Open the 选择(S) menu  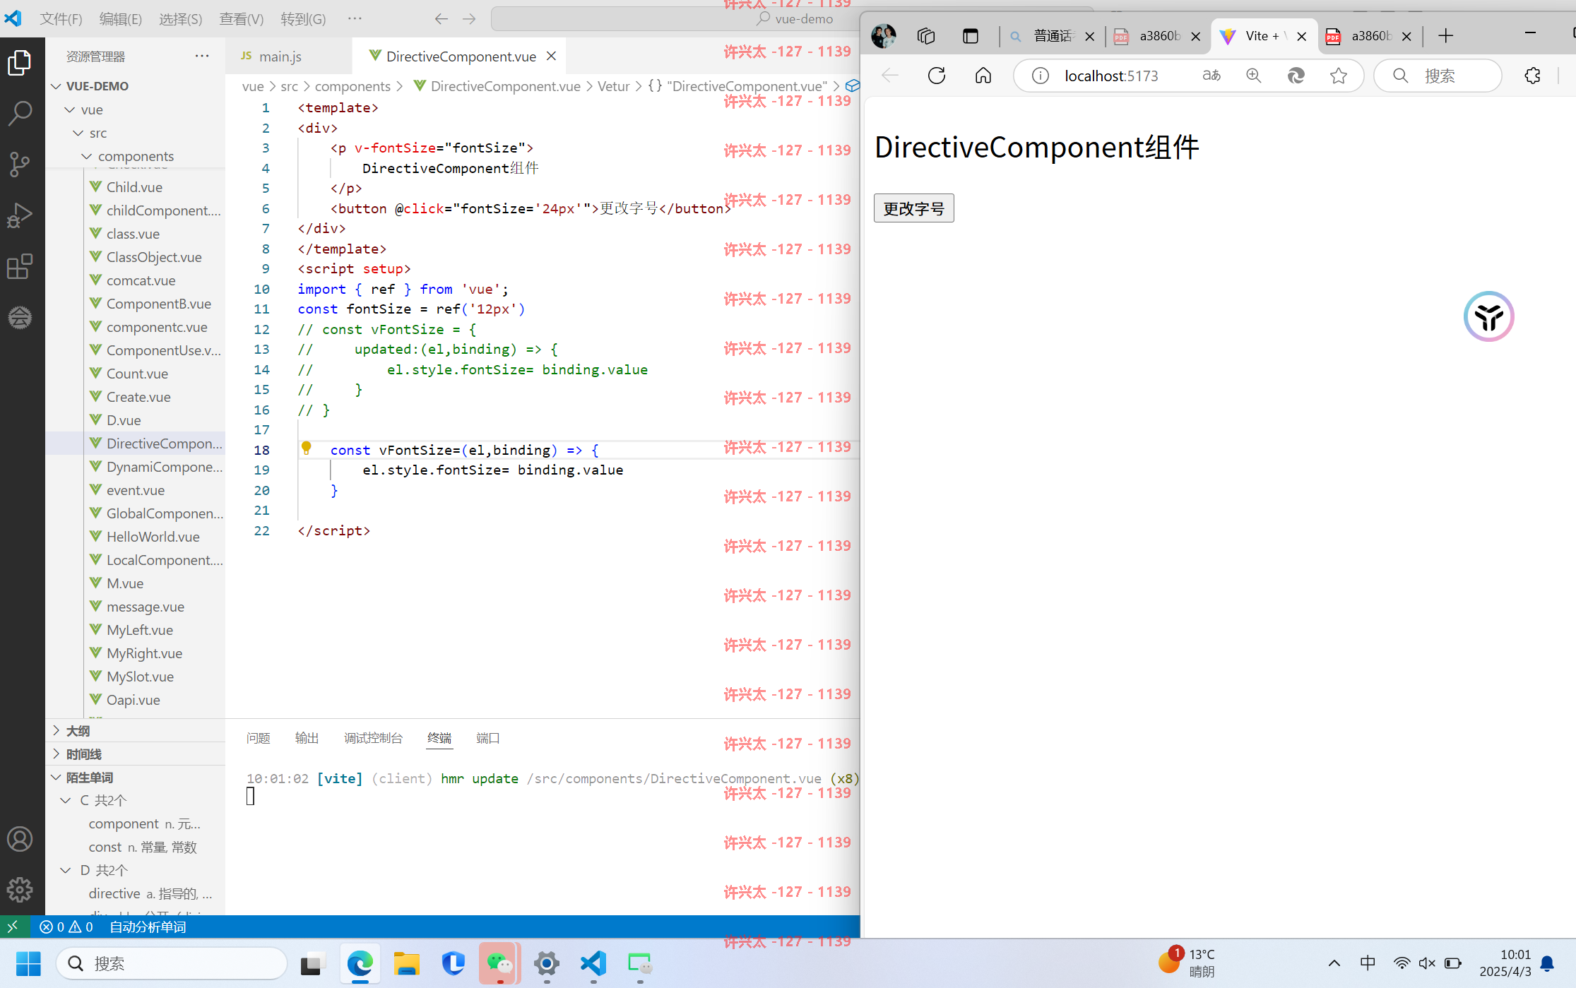[x=181, y=19]
